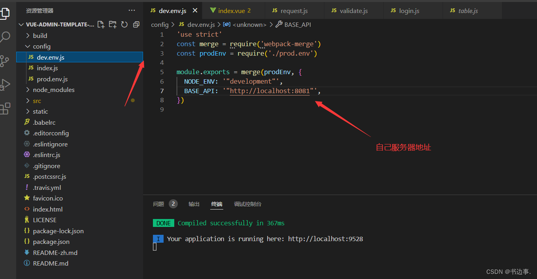Open the Explorer more actions menu
This screenshot has height=279, width=537.
tap(132, 10)
